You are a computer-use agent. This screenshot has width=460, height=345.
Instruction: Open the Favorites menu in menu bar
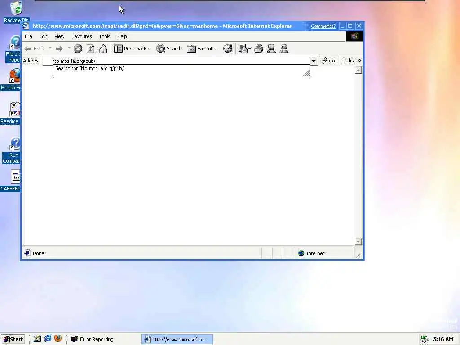(82, 36)
